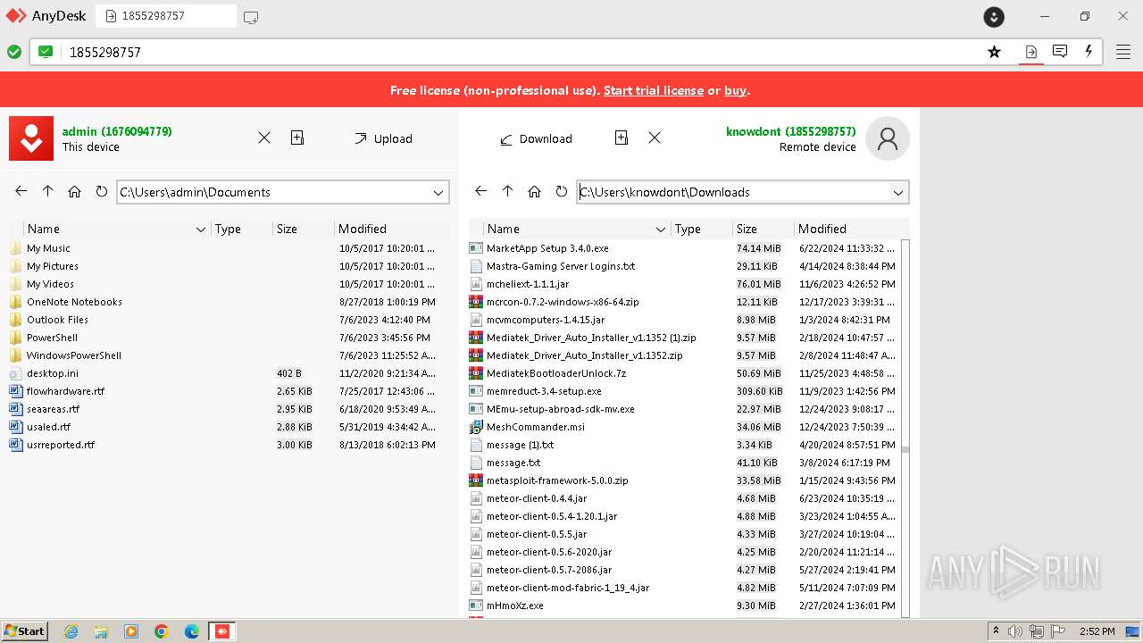Open the Start trial license link

(x=654, y=90)
